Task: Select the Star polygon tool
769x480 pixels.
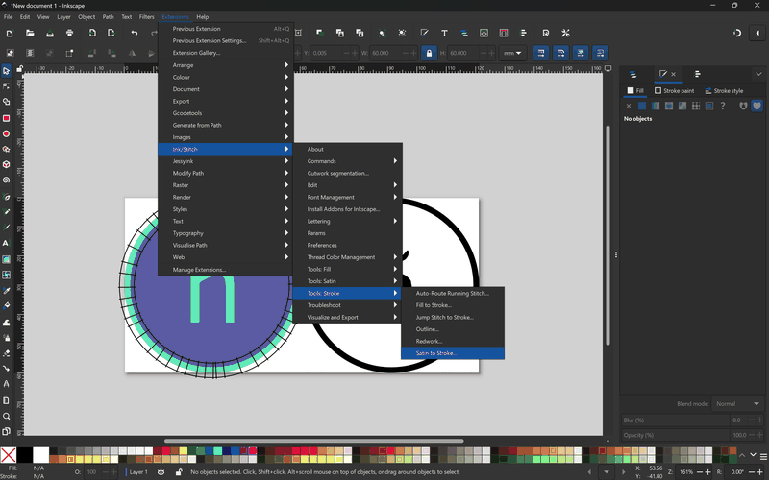Action: click(x=6, y=150)
